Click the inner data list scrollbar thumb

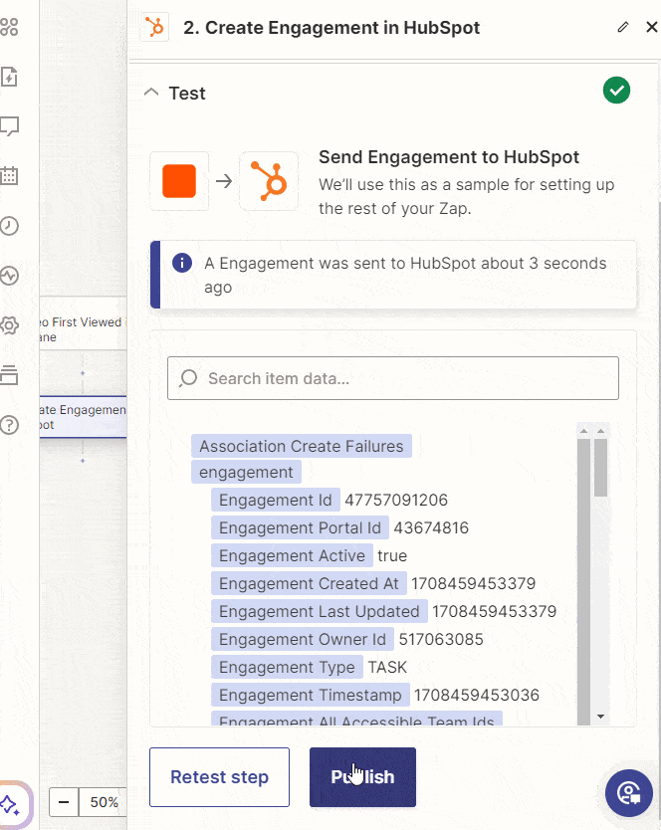point(583,581)
